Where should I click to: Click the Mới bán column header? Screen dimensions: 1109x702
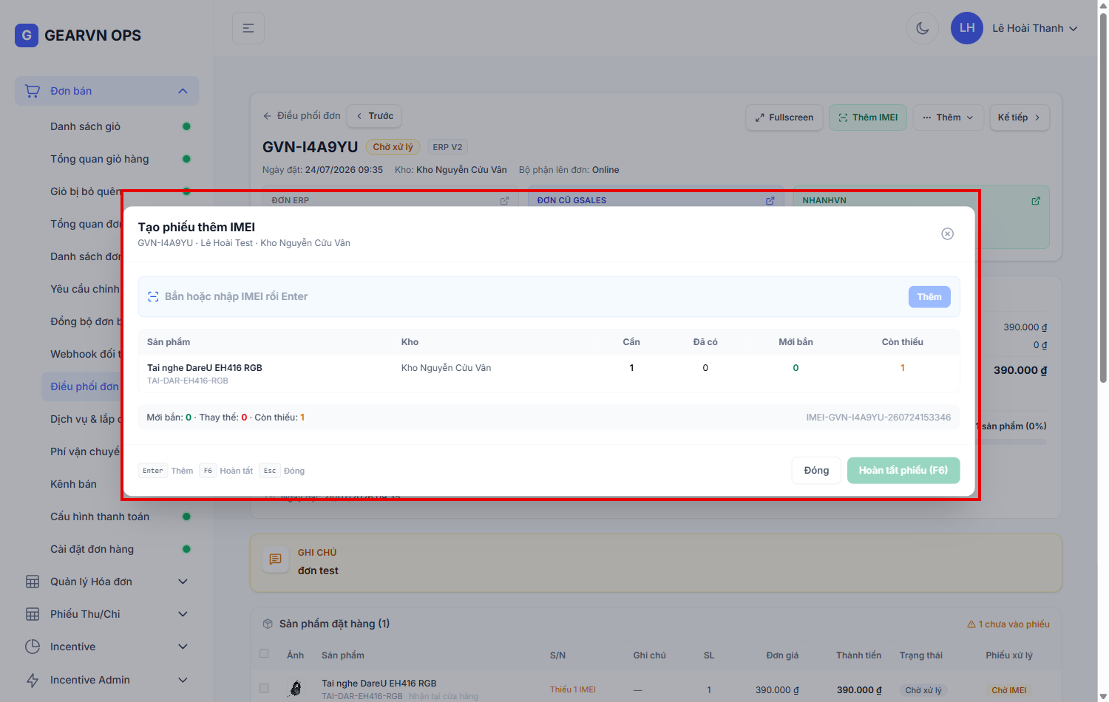pyautogui.click(x=796, y=342)
